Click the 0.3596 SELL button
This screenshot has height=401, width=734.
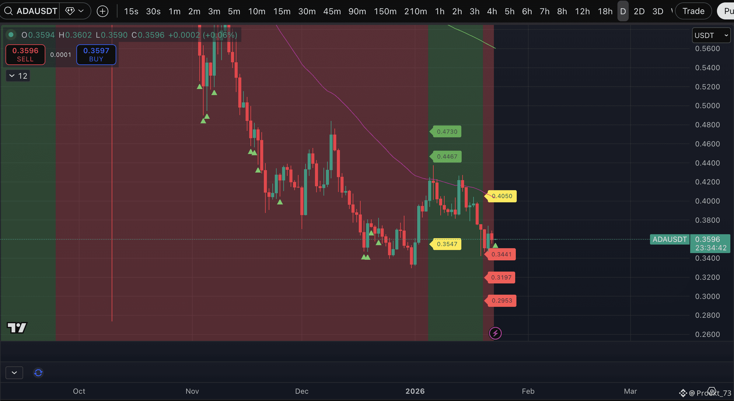tap(25, 55)
